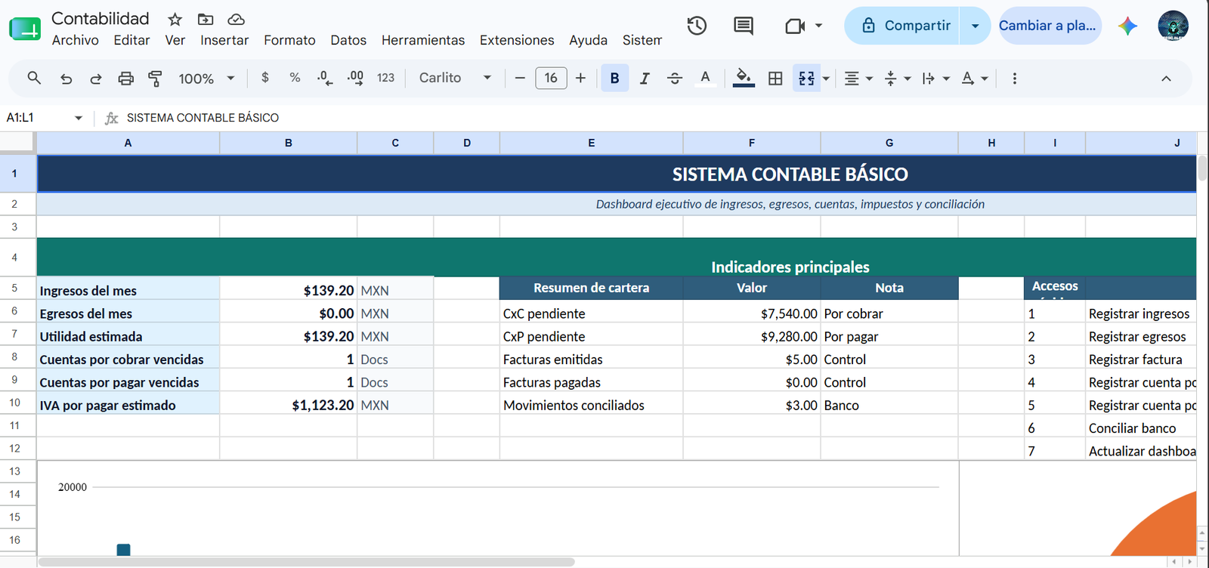The image size is (1209, 568).
Task: Open the account profile avatar
Action: [x=1173, y=26]
